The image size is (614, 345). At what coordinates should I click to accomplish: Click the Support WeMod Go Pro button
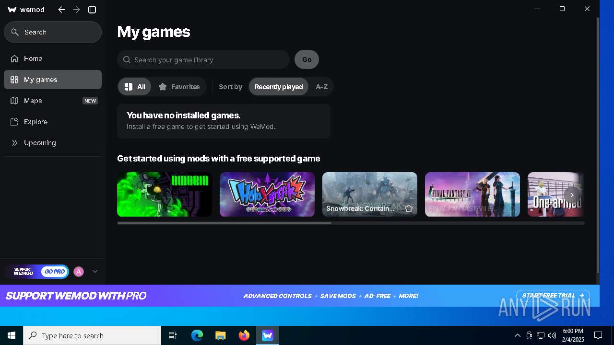[x=37, y=272]
